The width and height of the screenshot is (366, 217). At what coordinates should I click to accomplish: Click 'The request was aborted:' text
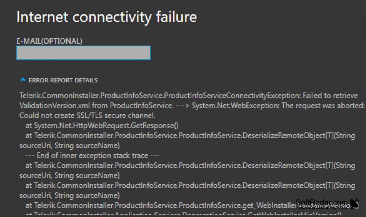(x=323, y=106)
